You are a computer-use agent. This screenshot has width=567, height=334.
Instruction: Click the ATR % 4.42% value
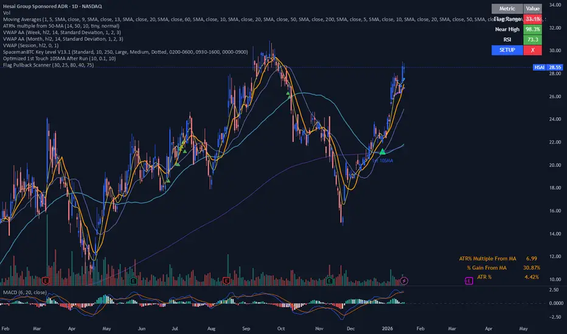532,277
